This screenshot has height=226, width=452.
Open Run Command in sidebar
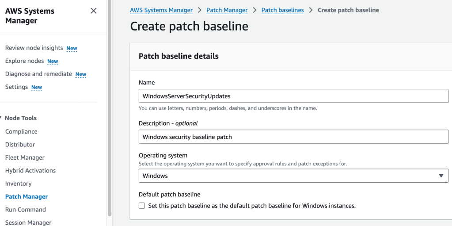click(x=26, y=210)
